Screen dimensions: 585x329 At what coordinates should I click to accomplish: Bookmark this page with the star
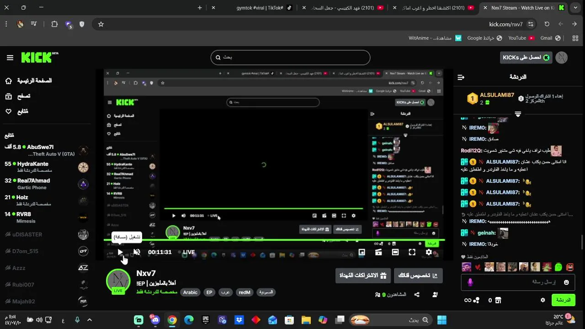(101, 24)
